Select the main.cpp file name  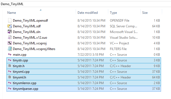coord(20,55)
